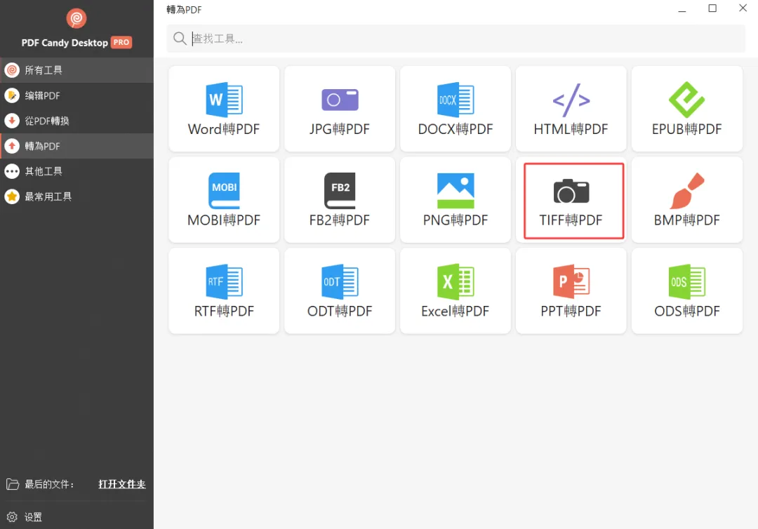
Task: Open the JPG轉PDF tool
Action: pyautogui.click(x=340, y=109)
